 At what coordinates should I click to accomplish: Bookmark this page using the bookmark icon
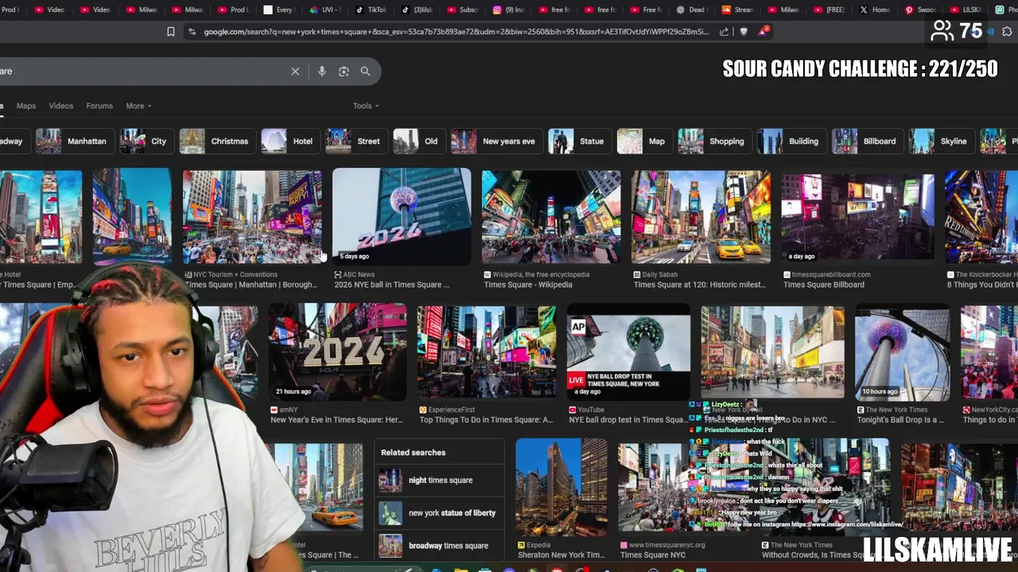[170, 32]
